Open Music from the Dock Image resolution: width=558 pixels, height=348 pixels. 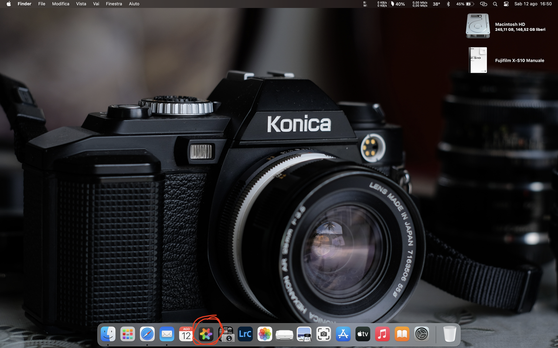click(382, 334)
